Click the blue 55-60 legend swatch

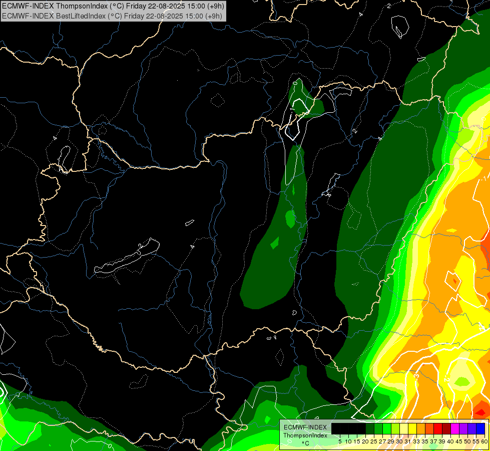point(480,428)
